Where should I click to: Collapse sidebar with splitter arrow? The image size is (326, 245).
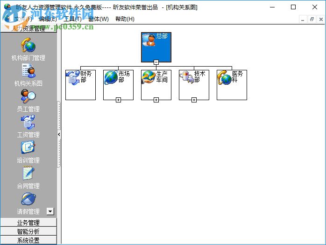(x=59, y=134)
